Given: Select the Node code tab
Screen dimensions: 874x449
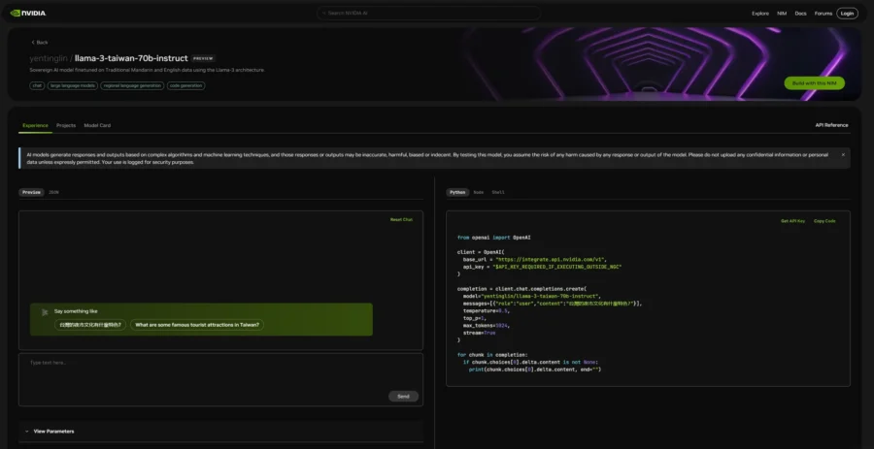Looking at the screenshot, I should [478, 193].
